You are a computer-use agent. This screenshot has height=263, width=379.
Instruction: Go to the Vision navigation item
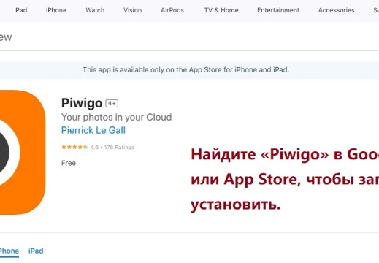point(132,10)
